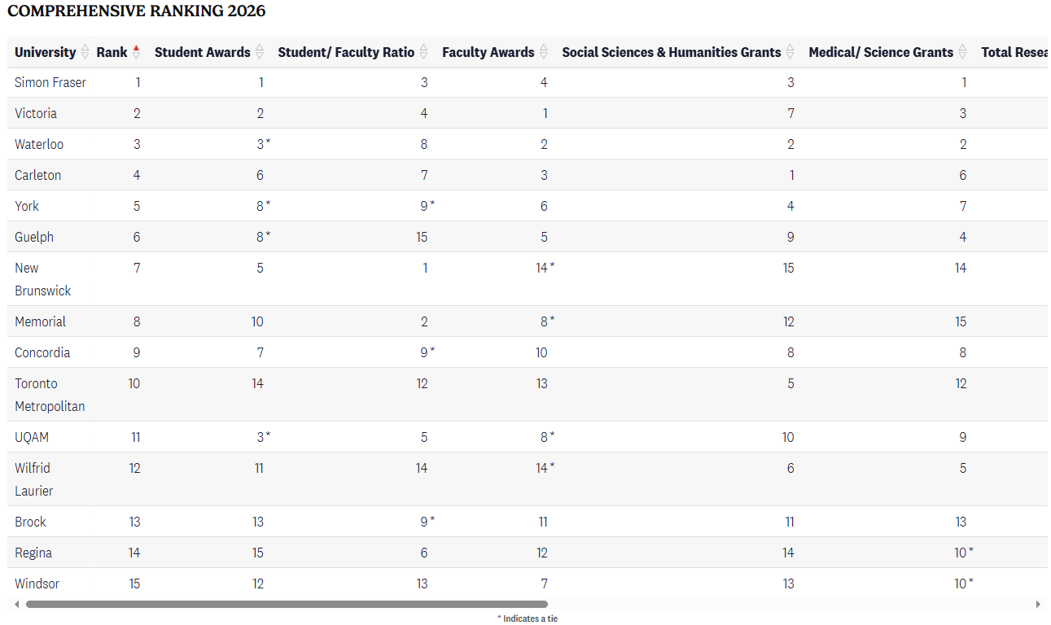Click sort icon next to Student Awards

(260, 52)
